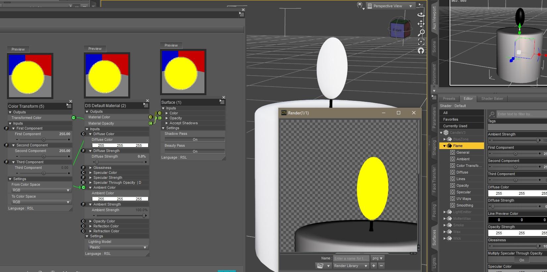Open Color Transform (5) brick options menu

pos(69,106)
